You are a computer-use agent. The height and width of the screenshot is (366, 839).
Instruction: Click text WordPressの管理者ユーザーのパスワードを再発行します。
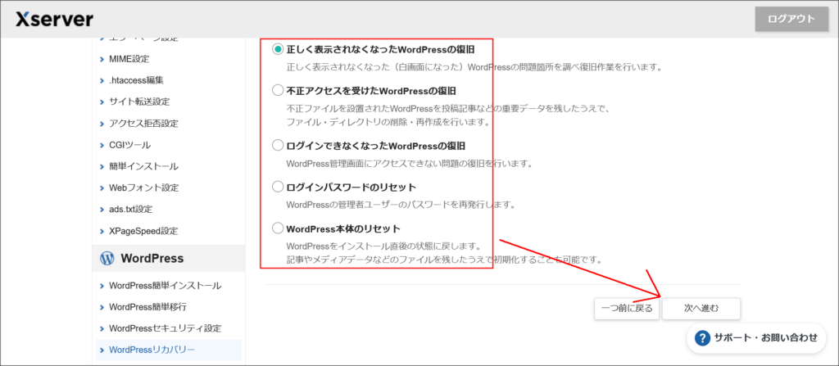click(x=401, y=205)
